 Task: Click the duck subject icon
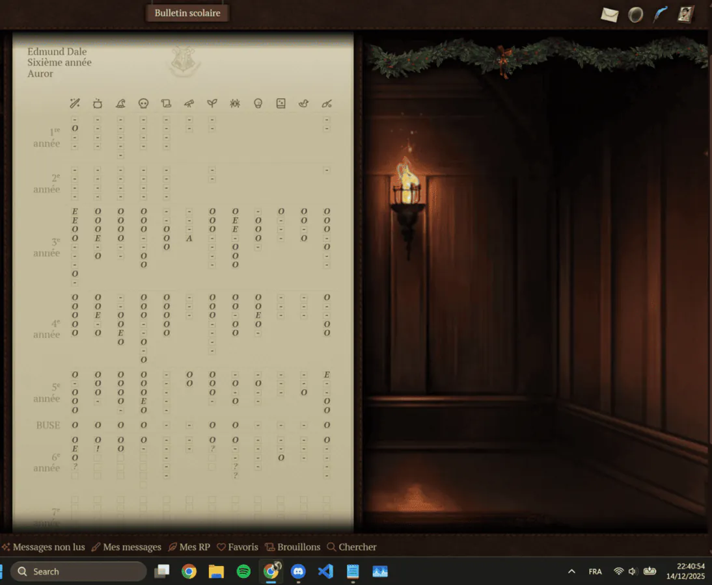point(304,103)
